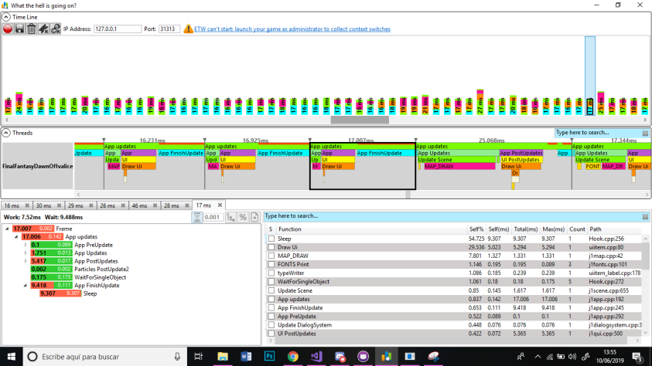Open the 30 ms tab
The height and width of the screenshot is (366, 652).
click(43, 205)
